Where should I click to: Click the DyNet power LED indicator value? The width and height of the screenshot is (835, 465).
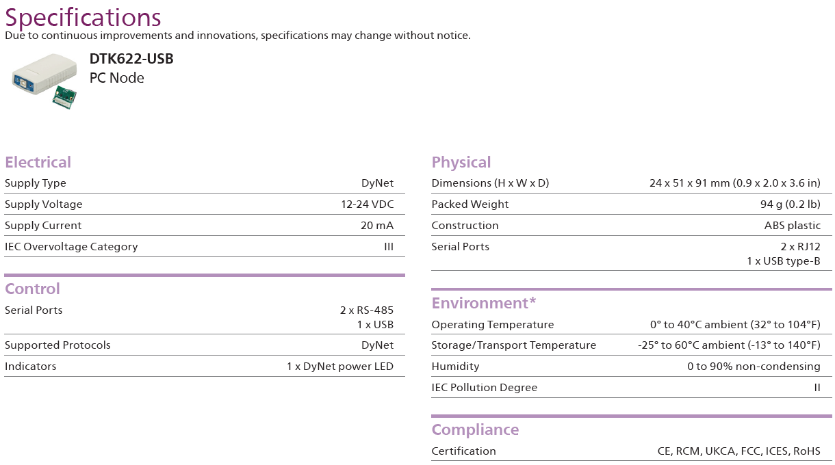pyautogui.click(x=339, y=367)
